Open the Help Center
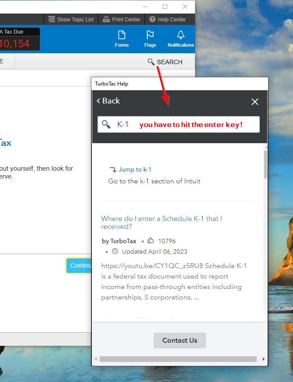 (167, 20)
